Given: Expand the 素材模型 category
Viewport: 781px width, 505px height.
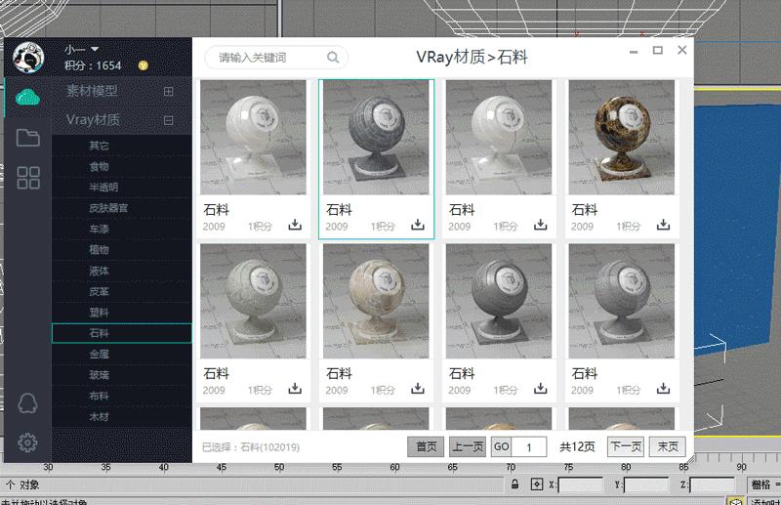Looking at the screenshot, I should (168, 91).
